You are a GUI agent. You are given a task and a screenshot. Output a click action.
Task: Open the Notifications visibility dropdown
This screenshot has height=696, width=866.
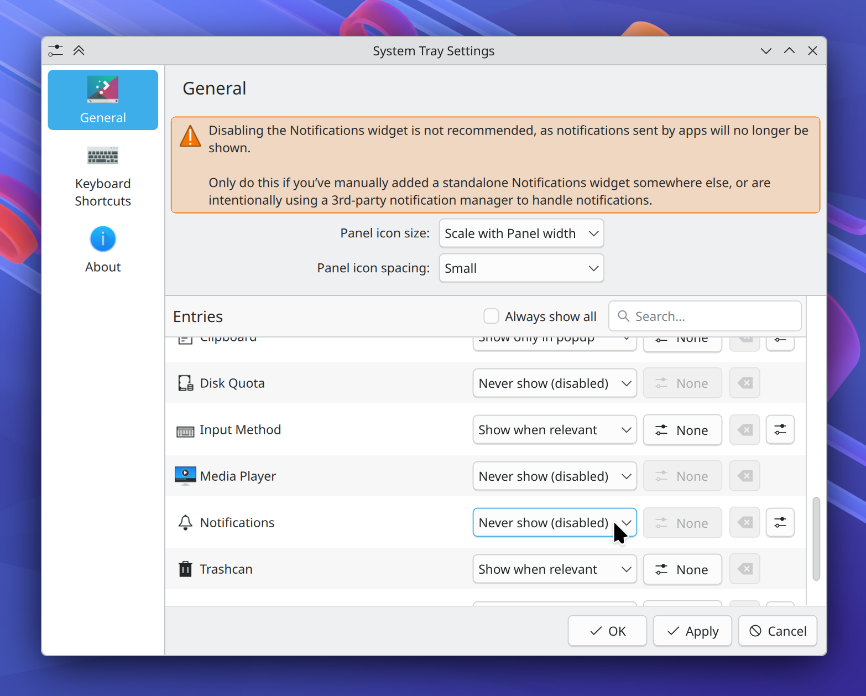pyautogui.click(x=554, y=522)
